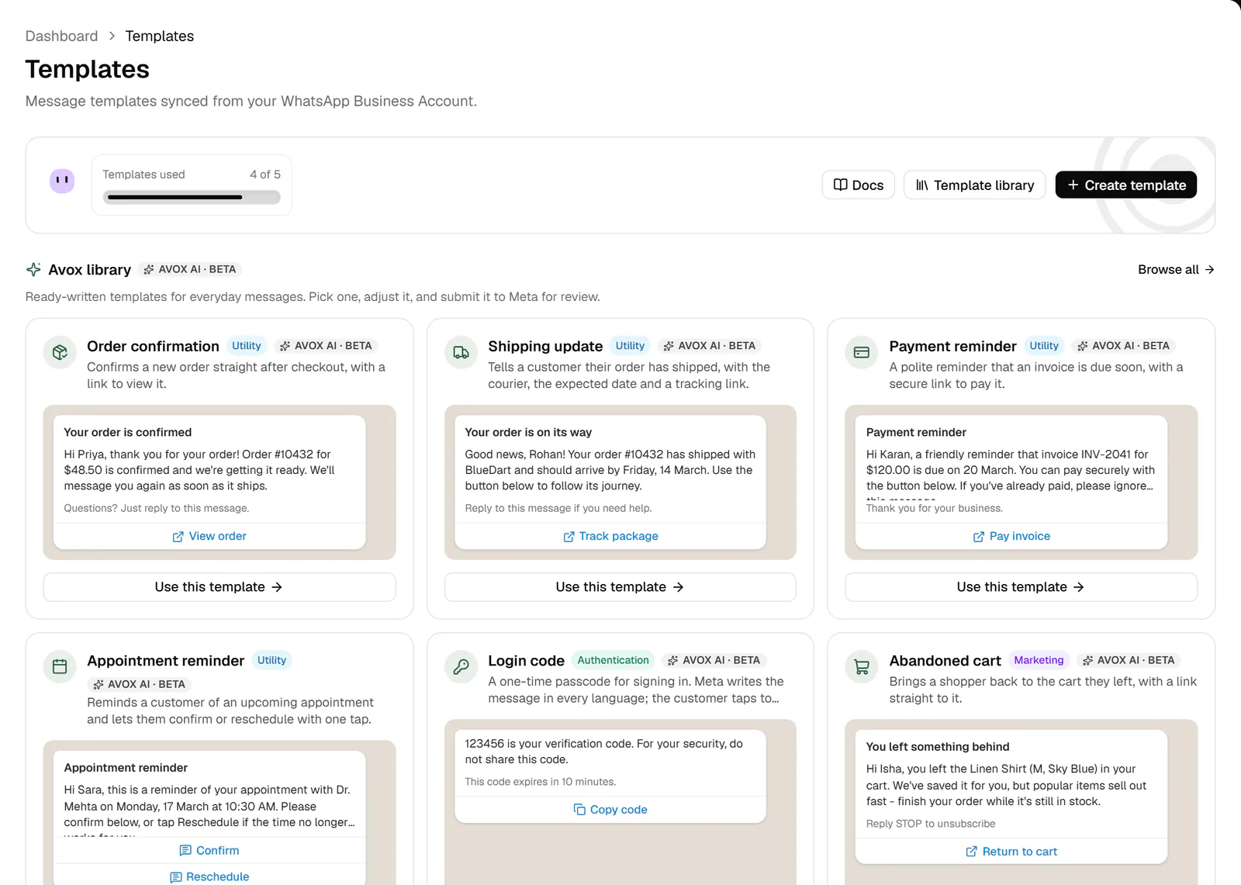Click the Payment reminder card icon
This screenshot has height=885, width=1241.
click(862, 352)
